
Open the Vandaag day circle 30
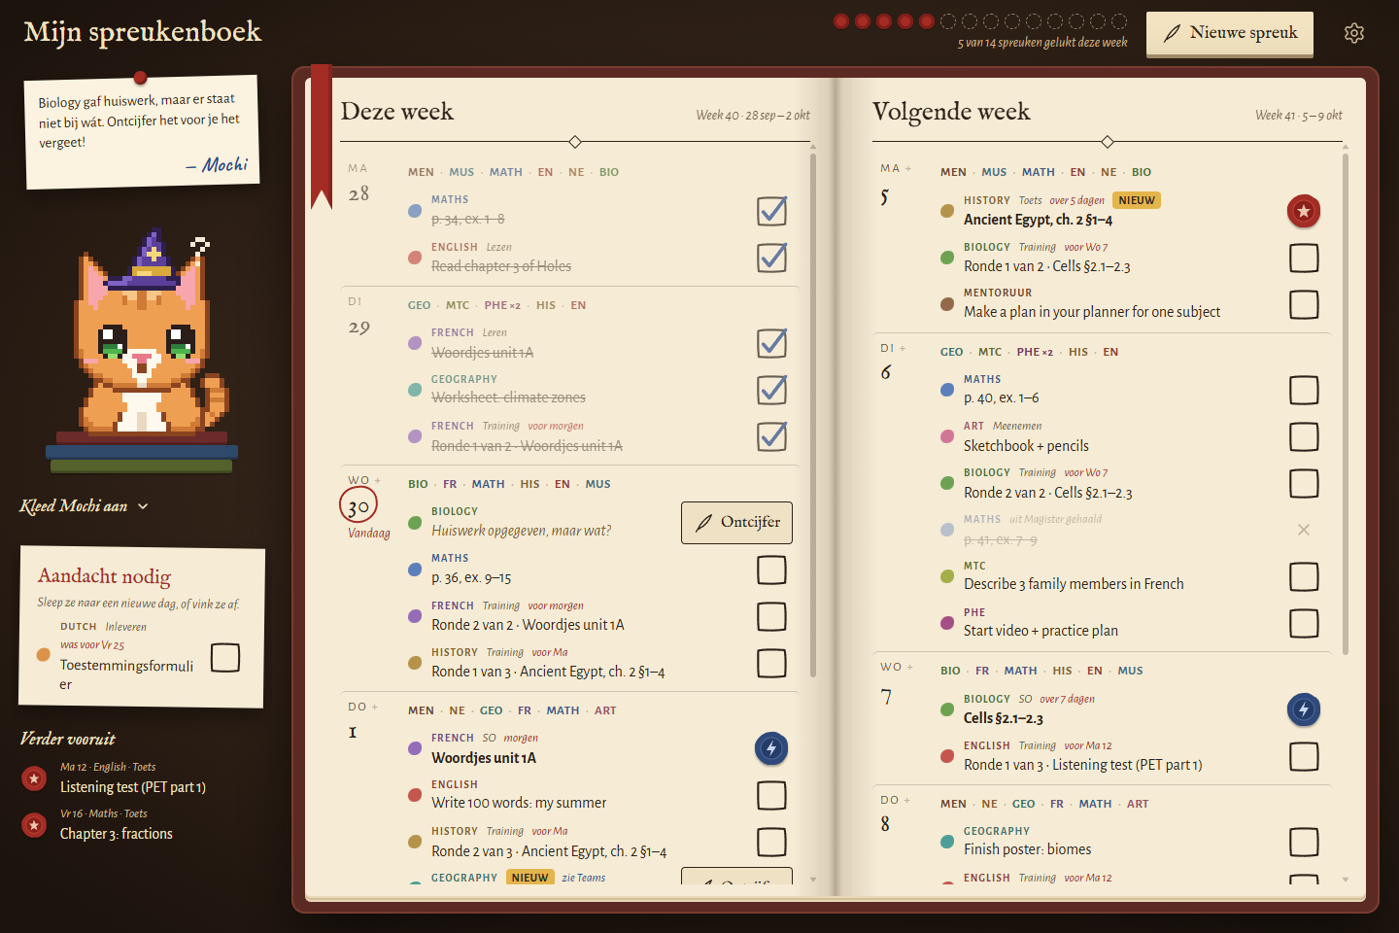(358, 505)
